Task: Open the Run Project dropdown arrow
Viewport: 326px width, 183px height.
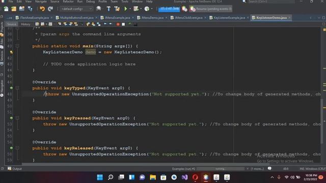Action: (130, 9)
